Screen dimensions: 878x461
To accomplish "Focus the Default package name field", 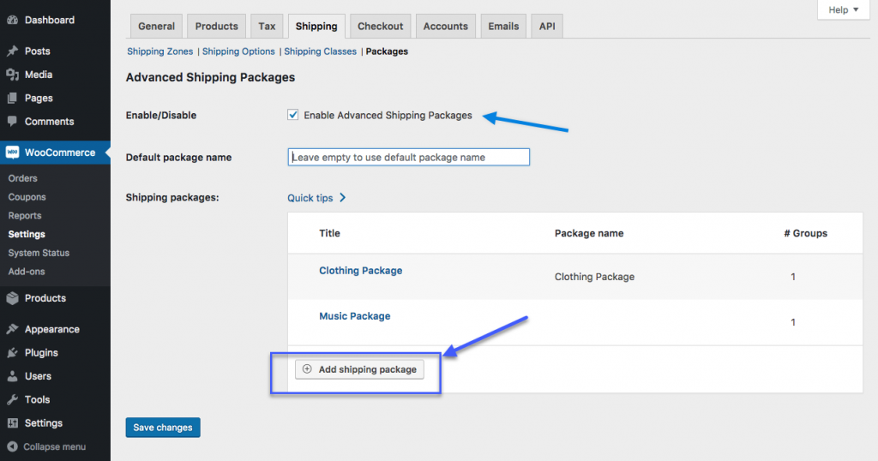I will (409, 157).
